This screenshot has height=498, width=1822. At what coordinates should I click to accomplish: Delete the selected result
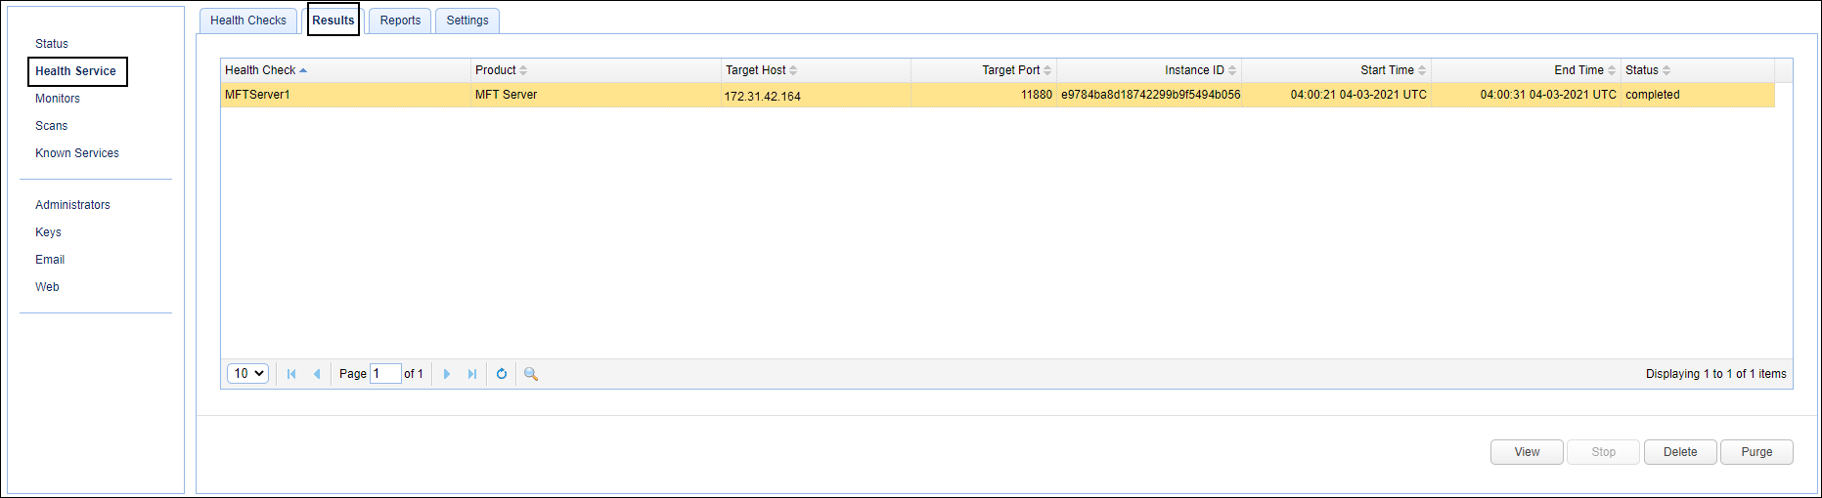click(x=1679, y=452)
